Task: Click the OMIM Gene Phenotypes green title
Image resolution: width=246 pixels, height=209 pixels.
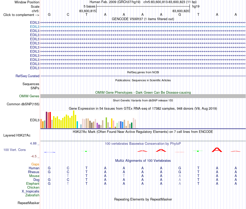Action: click(x=143, y=92)
